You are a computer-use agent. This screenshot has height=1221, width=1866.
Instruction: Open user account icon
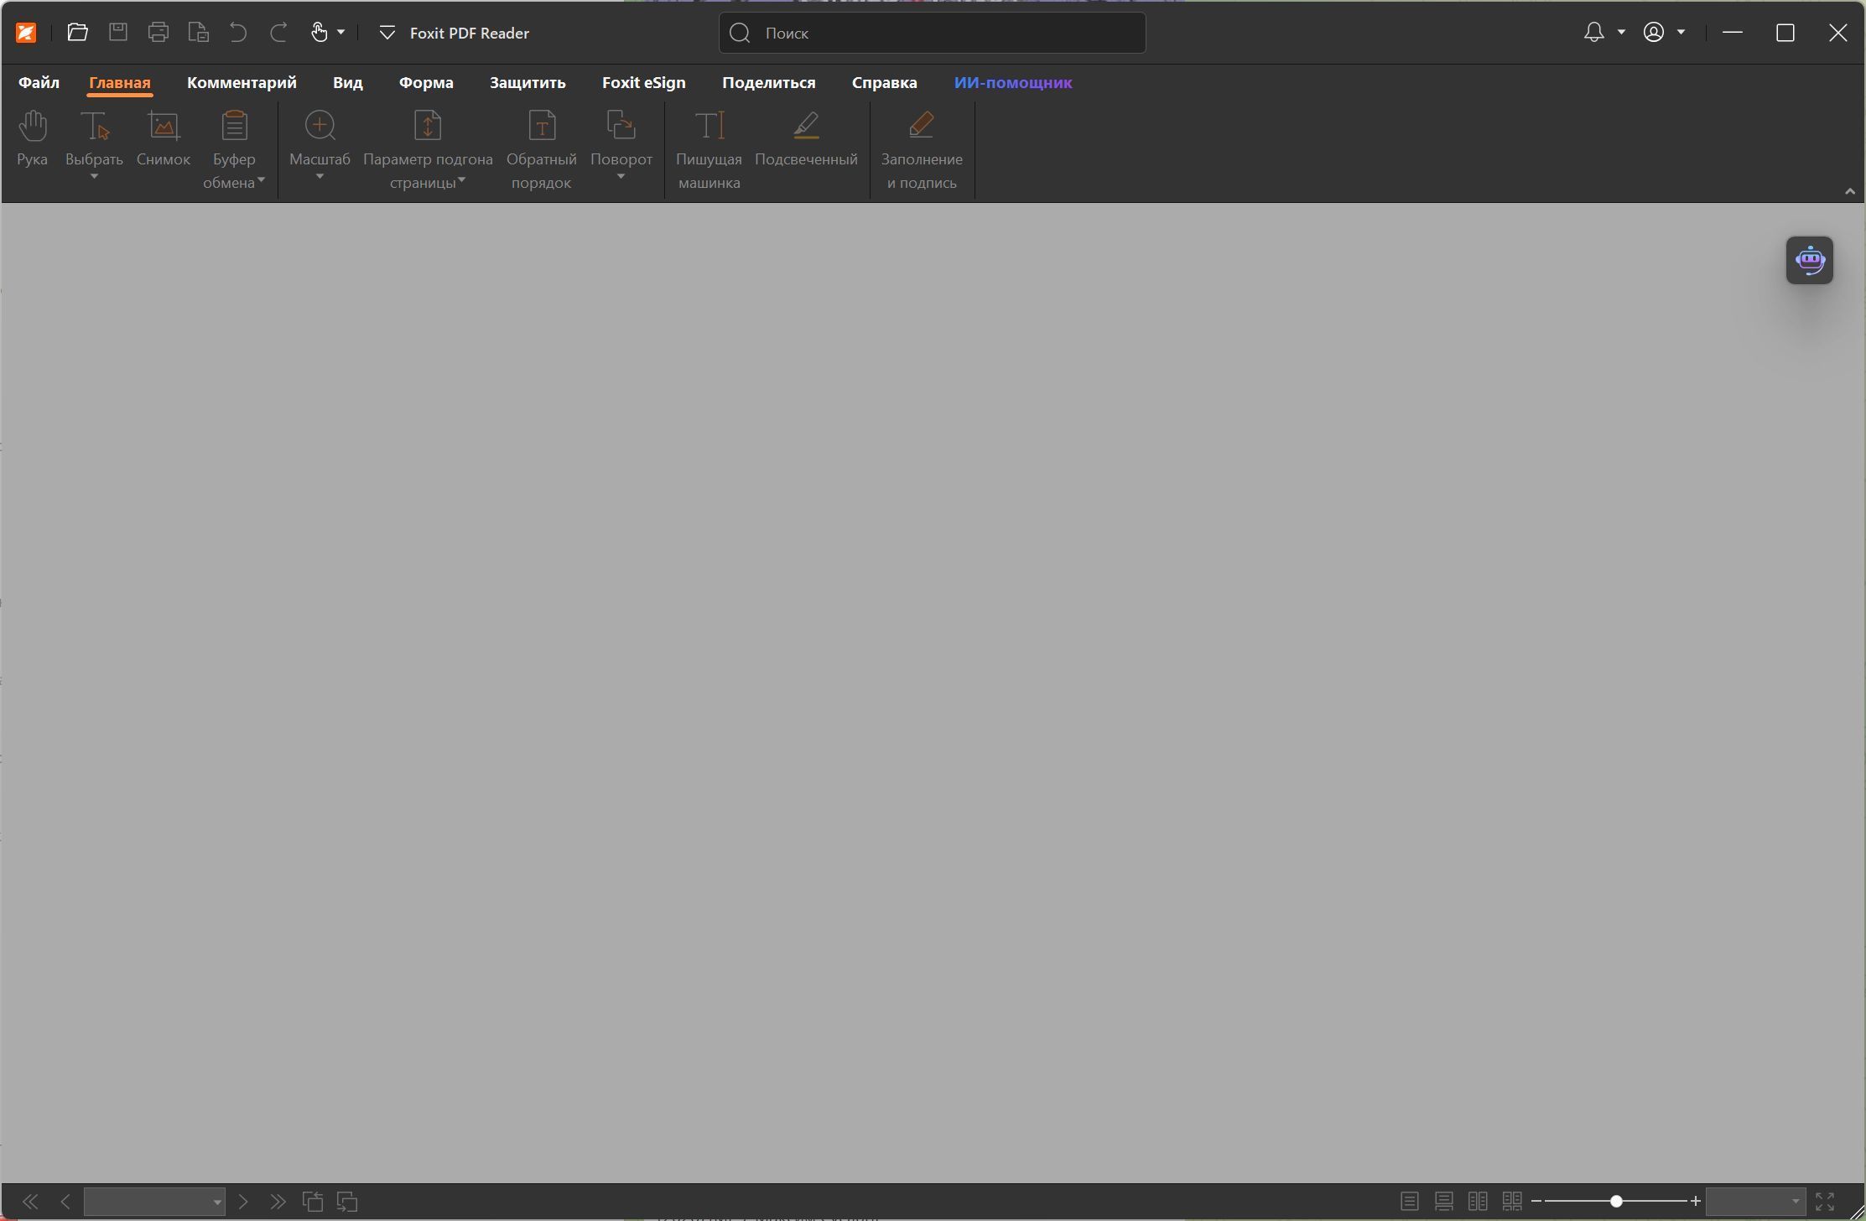1653,33
